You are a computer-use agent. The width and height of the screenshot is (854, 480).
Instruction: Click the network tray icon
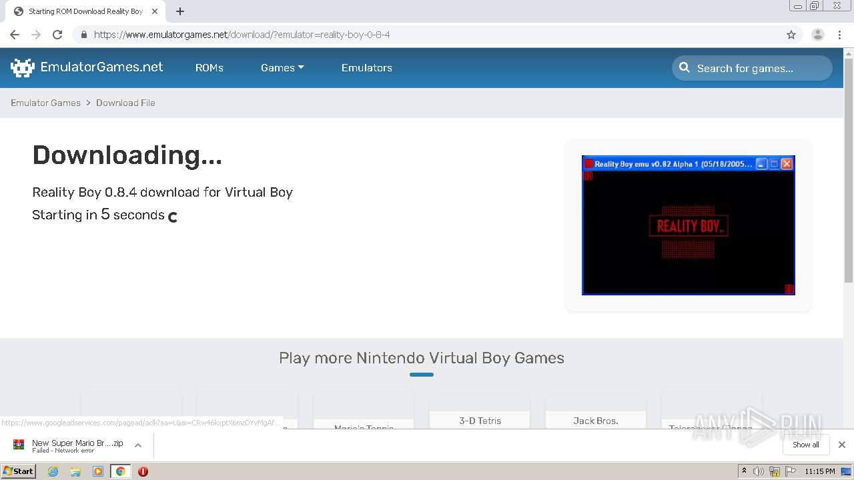[x=775, y=471]
